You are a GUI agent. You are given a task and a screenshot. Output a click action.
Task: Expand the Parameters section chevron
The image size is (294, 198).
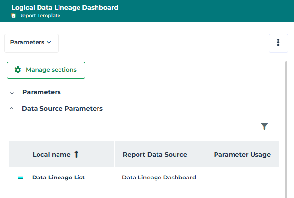tap(12, 92)
